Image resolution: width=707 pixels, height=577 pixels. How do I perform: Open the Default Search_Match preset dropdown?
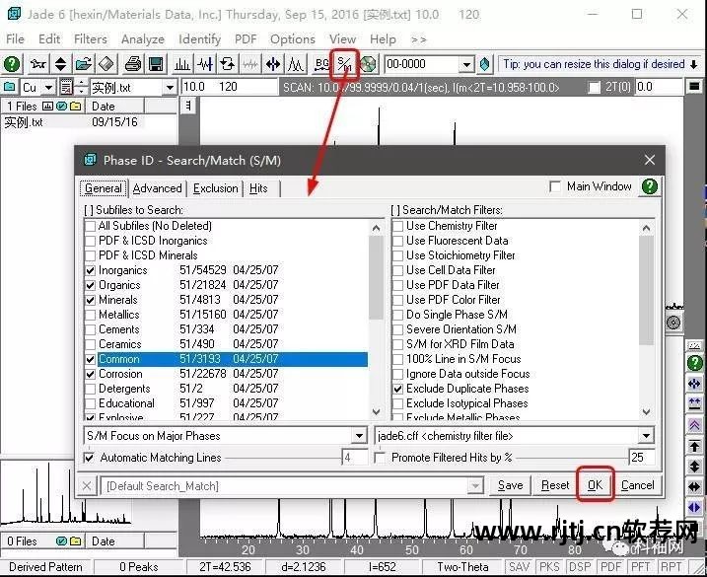(x=475, y=486)
